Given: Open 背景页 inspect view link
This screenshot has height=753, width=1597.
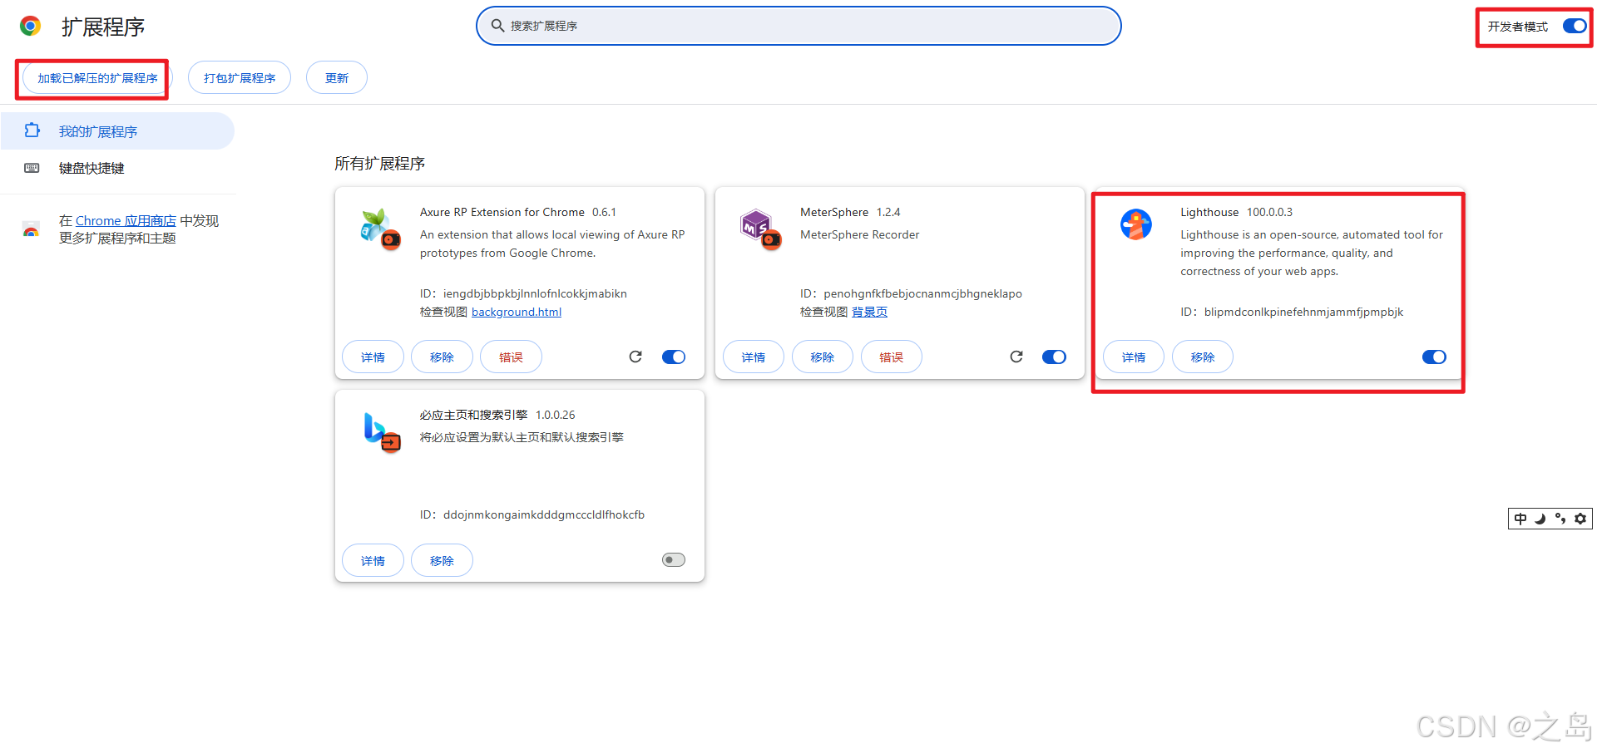Looking at the screenshot, I should 869,312.
